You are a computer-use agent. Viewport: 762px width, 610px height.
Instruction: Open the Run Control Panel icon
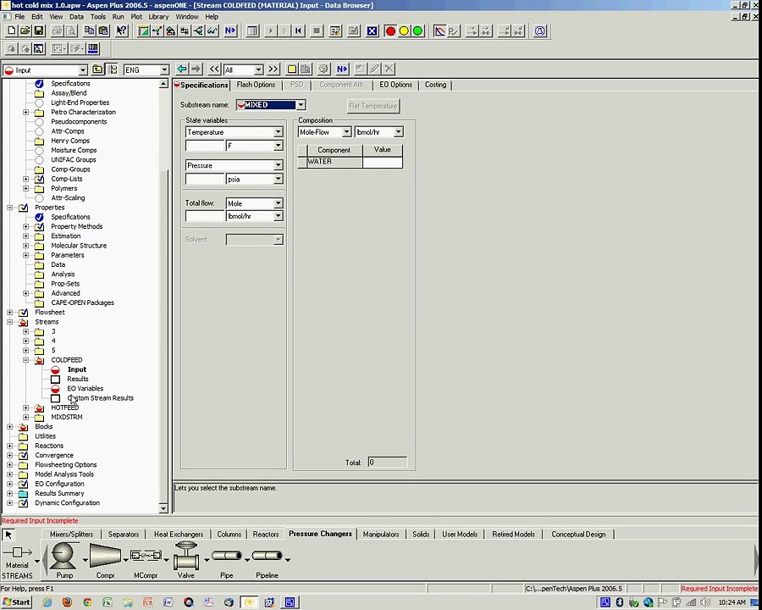(x=252, y=31)
